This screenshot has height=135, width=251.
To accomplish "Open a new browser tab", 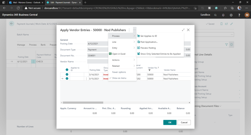I will click(85, 3).
